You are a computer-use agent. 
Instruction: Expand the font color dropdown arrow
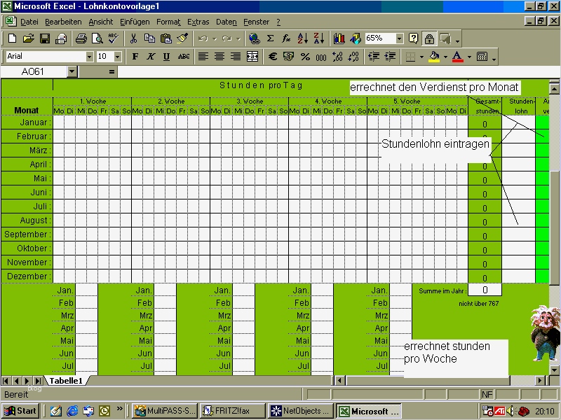(x=469, y=57)
